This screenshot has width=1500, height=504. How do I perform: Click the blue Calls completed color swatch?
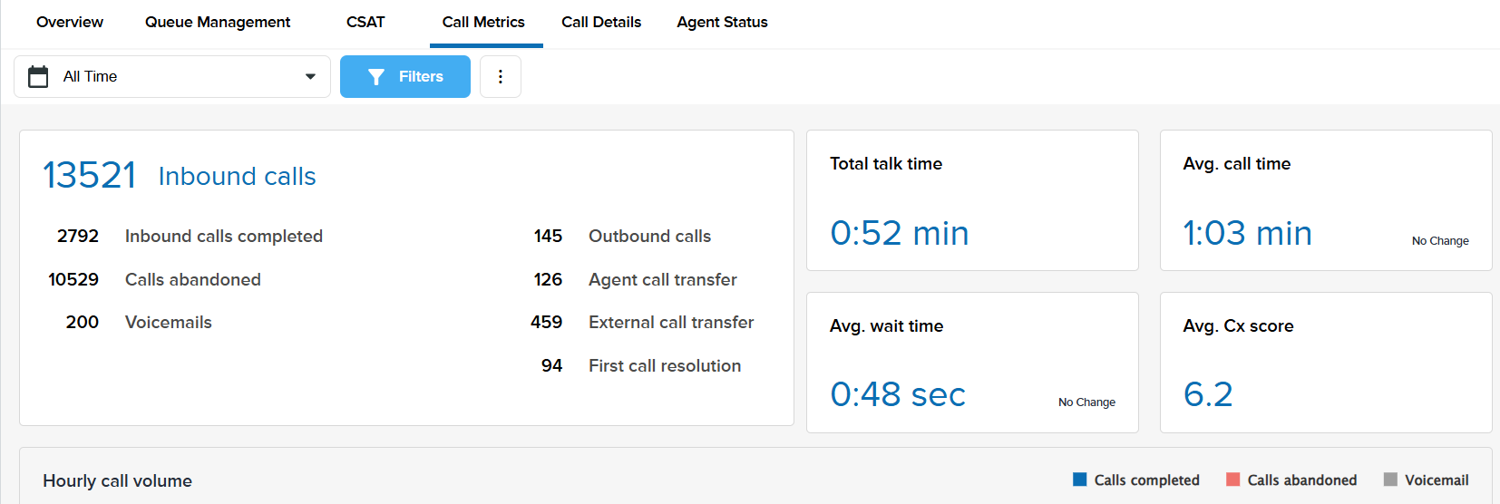(1080, 480)
